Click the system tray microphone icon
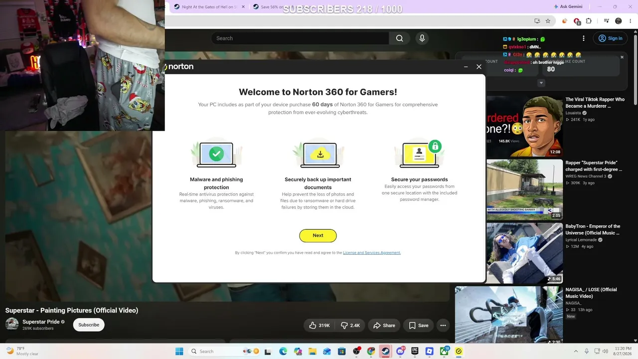 [587, 352]
